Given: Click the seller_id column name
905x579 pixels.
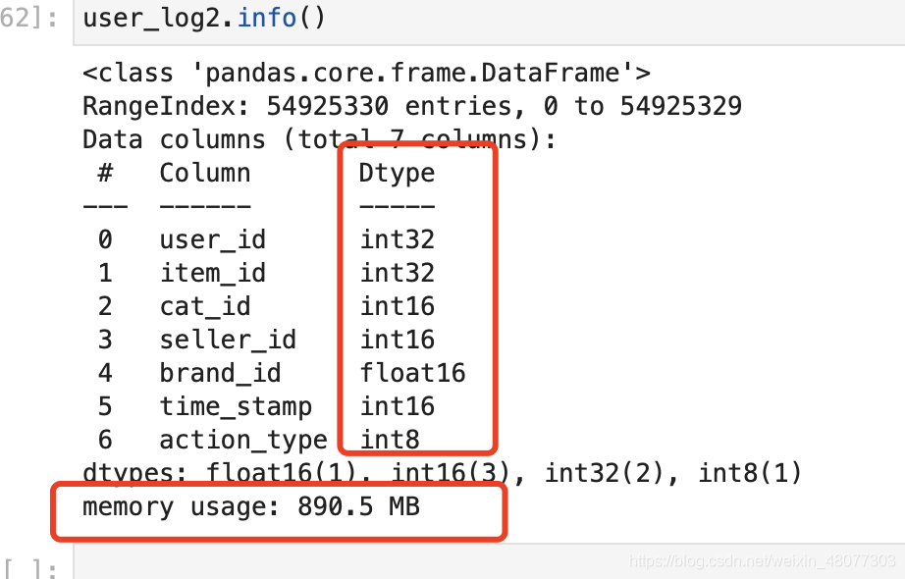Looking at the screenshot, I should pos(228,341).
